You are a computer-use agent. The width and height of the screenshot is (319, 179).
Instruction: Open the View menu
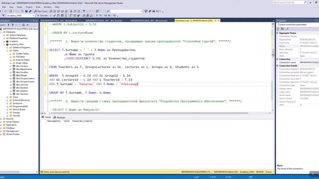[x=11, y=7]
